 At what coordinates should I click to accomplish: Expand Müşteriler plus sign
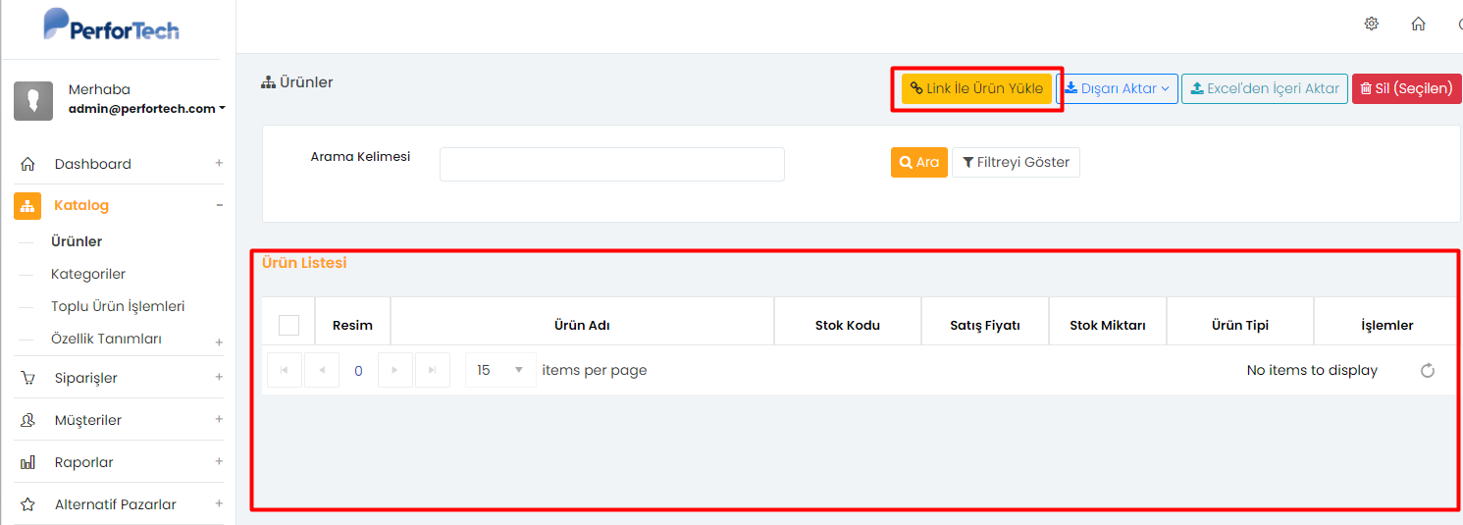[219, 419]
